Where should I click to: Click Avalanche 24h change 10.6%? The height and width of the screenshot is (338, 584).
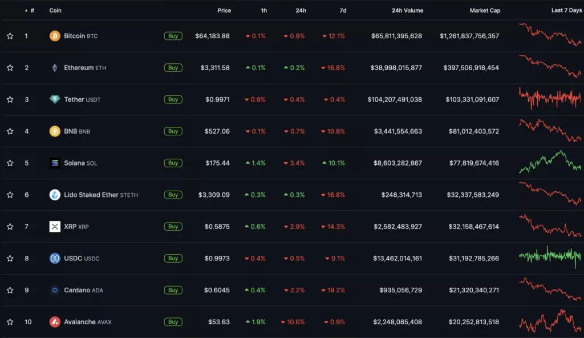293,321
